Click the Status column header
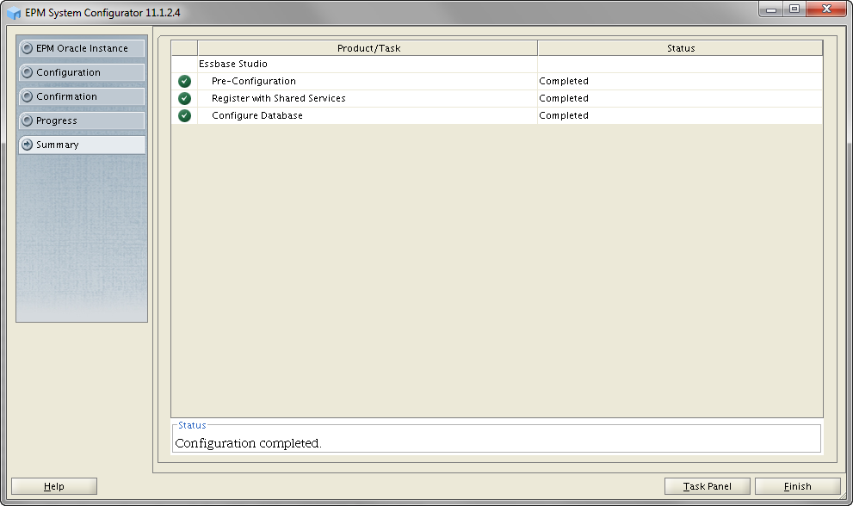The image size is (853, 506). [x=680, y=48]
